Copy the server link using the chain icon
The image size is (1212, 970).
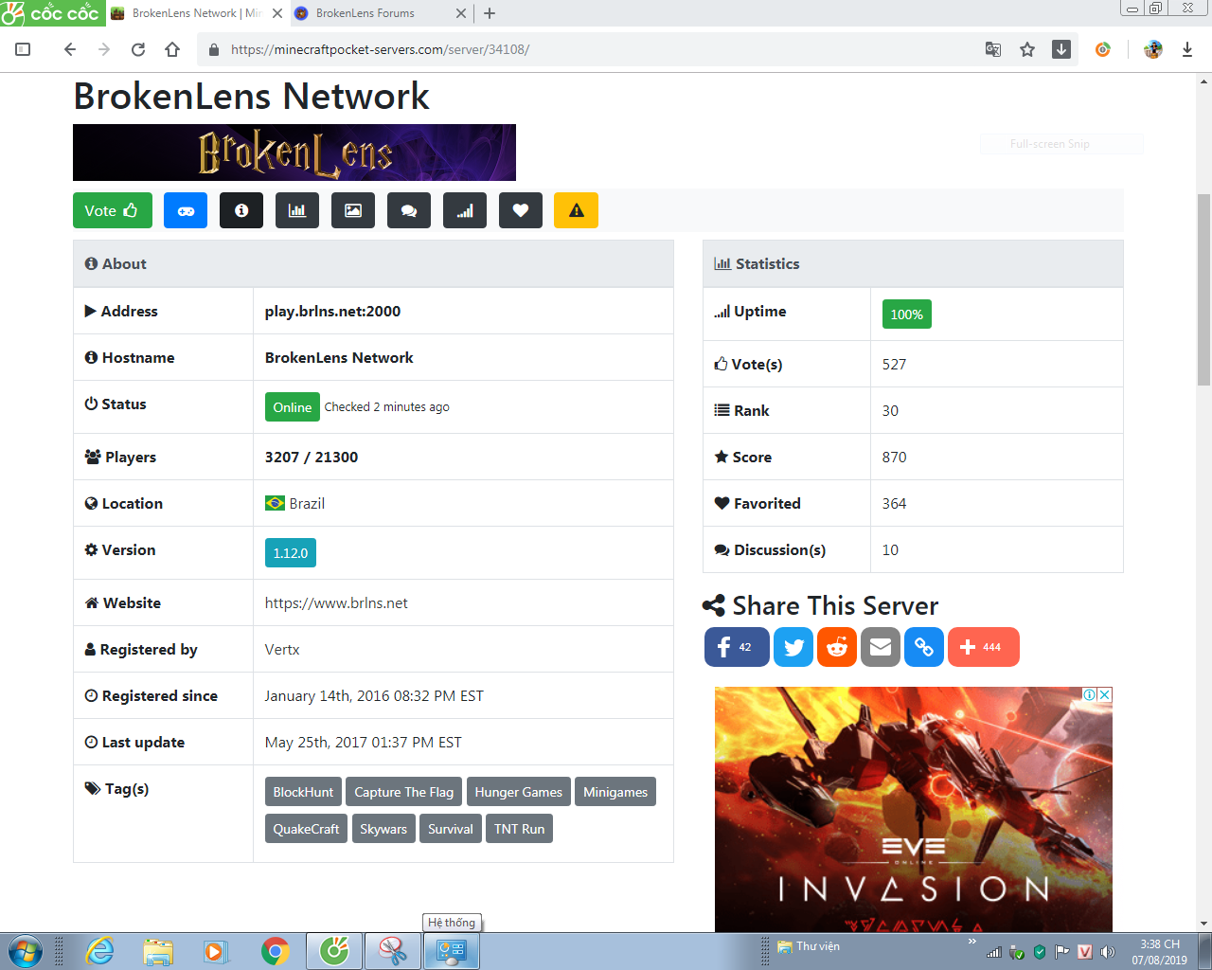click(924, 647)
